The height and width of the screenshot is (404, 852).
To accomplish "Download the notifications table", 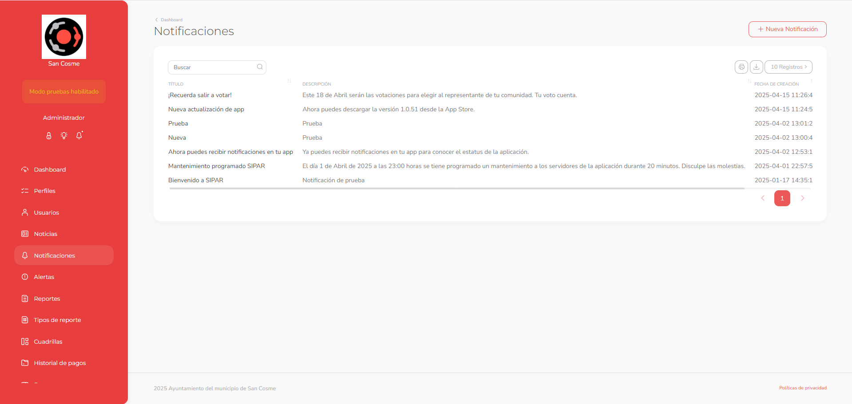I will [756, 67].
